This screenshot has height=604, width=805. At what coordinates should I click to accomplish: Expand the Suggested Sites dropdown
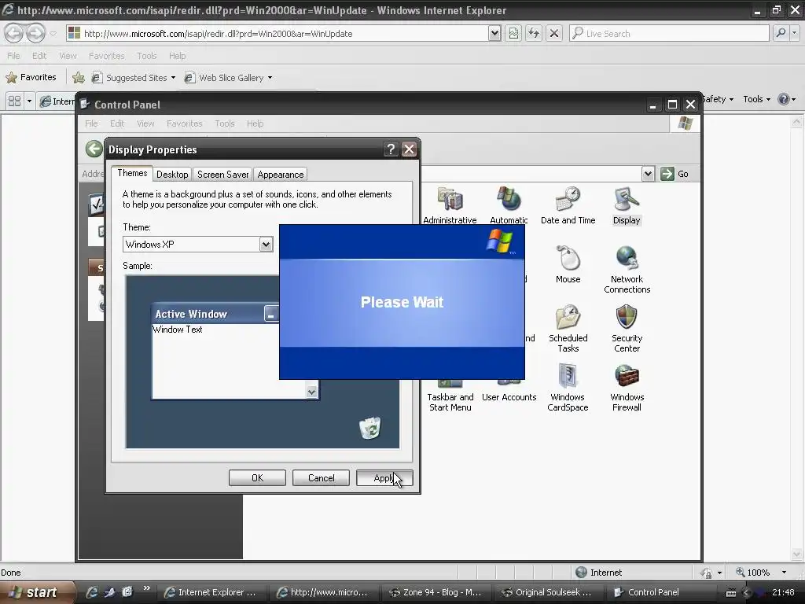point(173,78)
